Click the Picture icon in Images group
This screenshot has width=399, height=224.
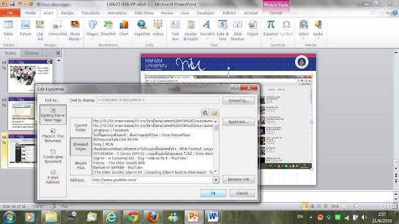(x=25, y=28)
